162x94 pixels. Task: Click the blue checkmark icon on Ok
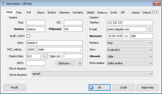pyautogui.click(x=91, y=87)
